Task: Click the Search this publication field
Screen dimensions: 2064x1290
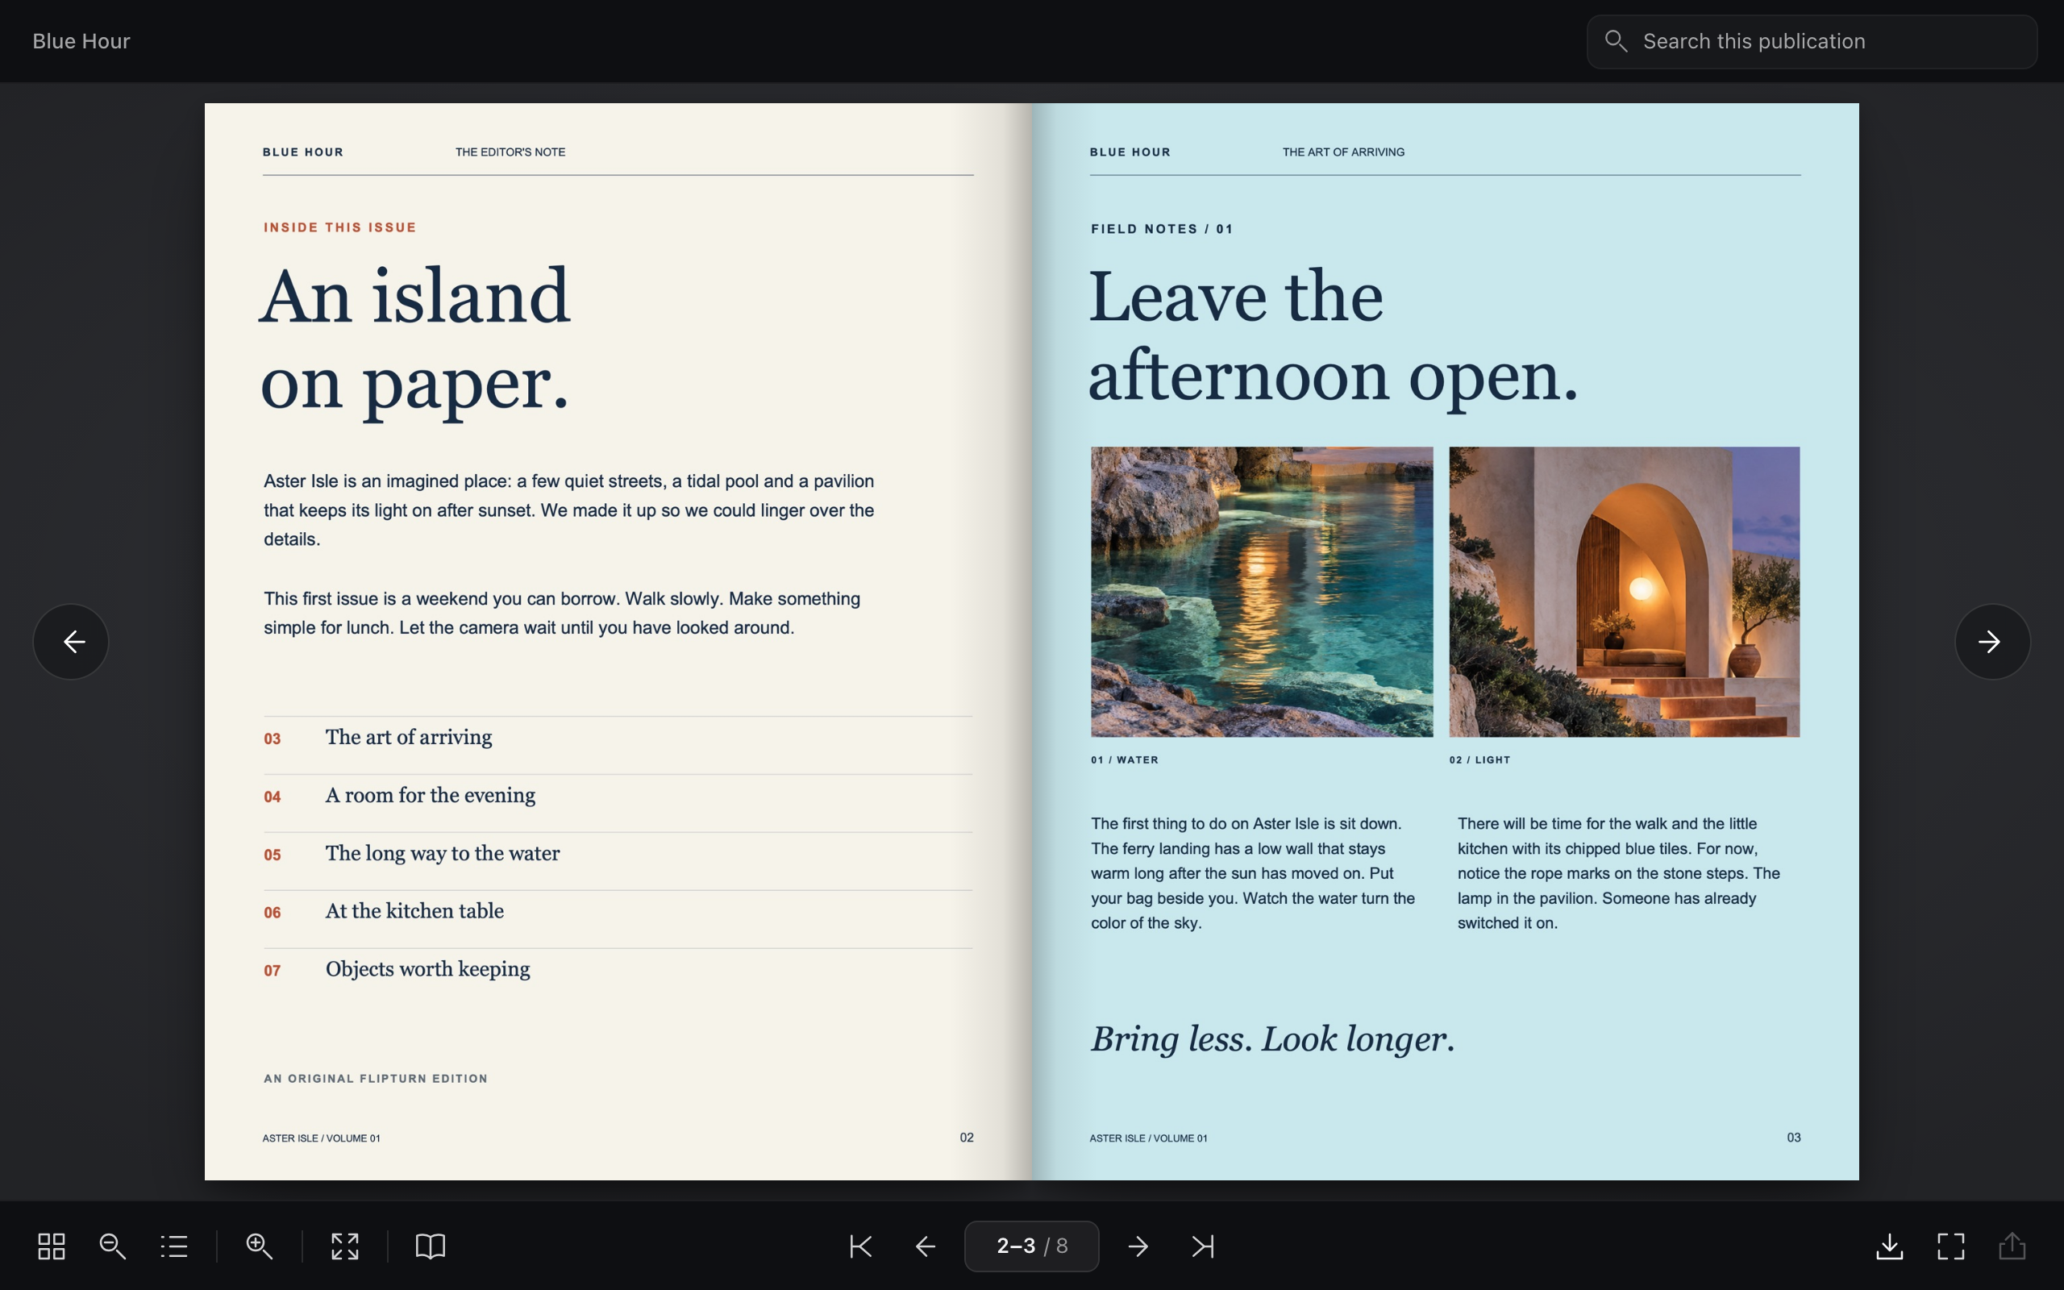Action: [x=1812, y=41]
